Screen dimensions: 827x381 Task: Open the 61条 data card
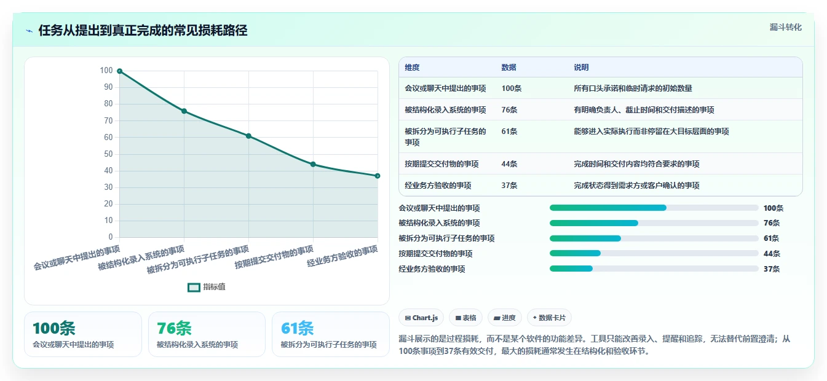(x=331, y=334)
